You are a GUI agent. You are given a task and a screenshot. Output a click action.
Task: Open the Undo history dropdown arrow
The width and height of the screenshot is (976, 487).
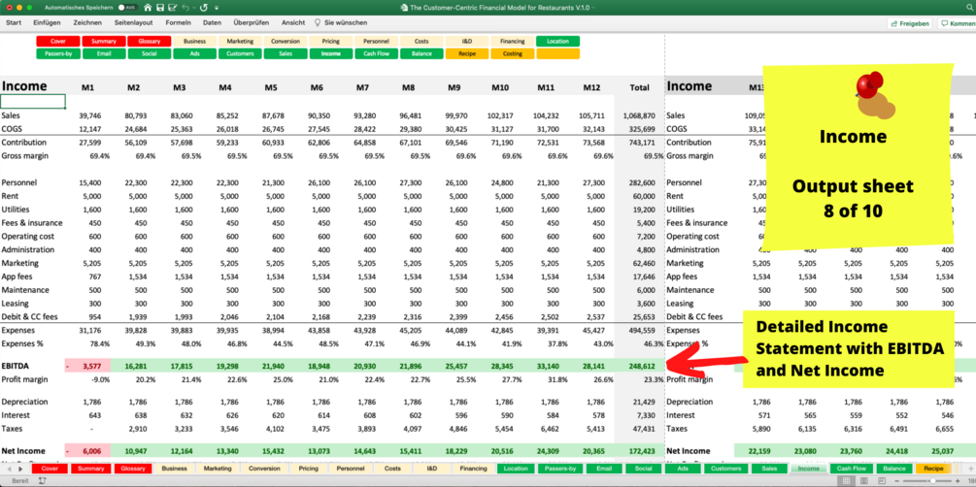[x=193, y=8]
